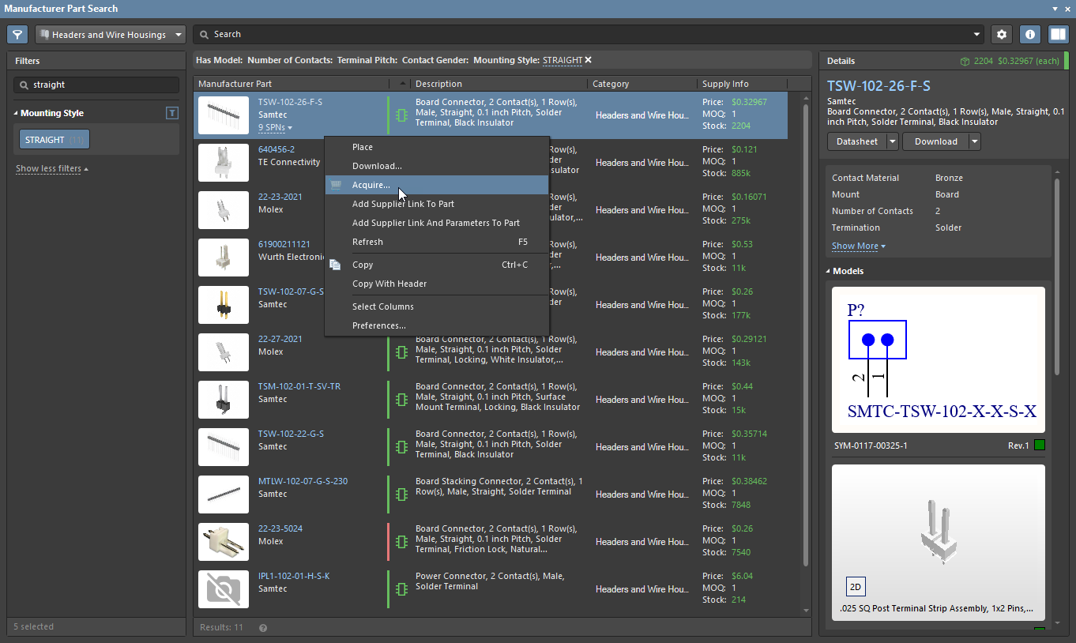The width and height of the screenshot is (1076, 643).
Task: Click the Copy icon in context menu
Action: pos(336,265)
